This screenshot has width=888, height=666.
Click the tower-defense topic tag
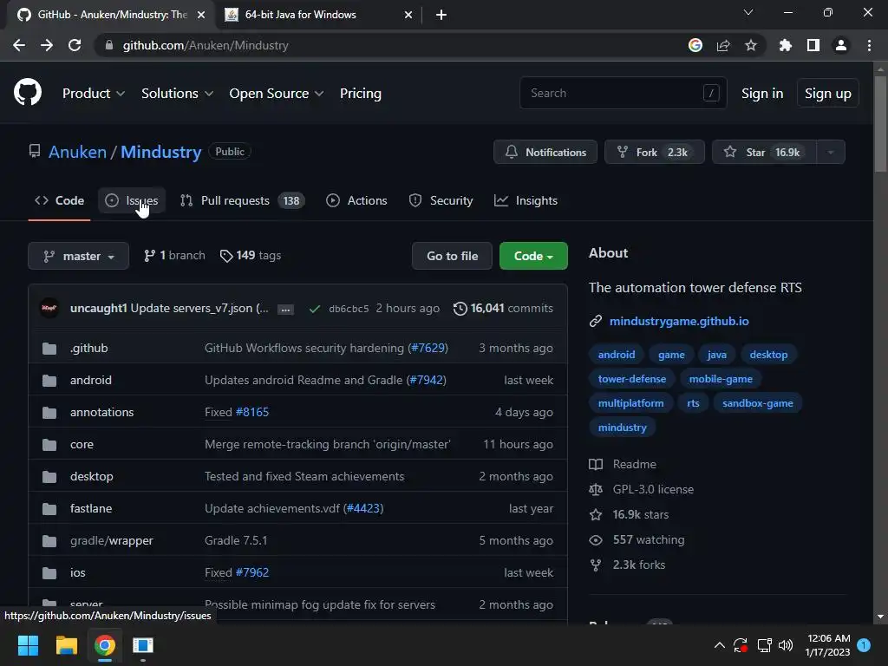(x=632, y=379)
